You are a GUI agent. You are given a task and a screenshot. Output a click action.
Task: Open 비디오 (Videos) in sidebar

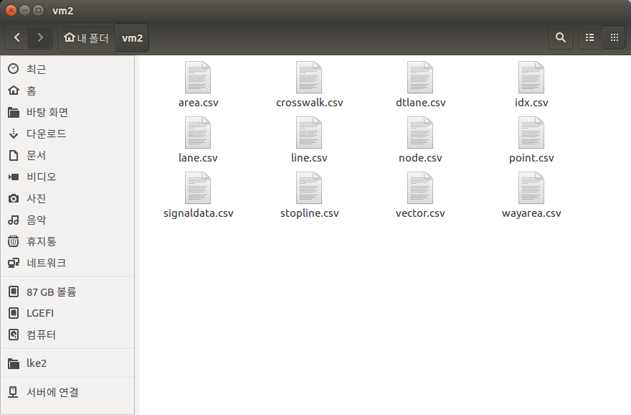tap(67, 177)
